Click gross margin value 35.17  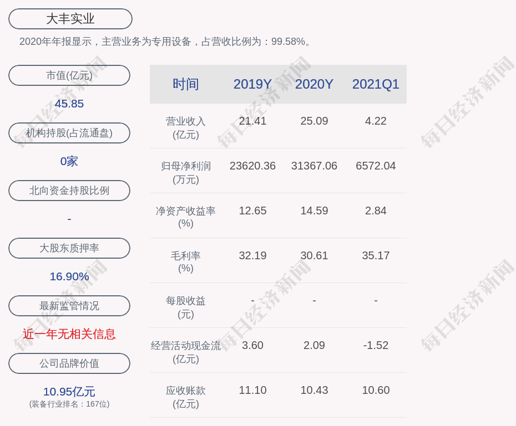coord(376,255)
